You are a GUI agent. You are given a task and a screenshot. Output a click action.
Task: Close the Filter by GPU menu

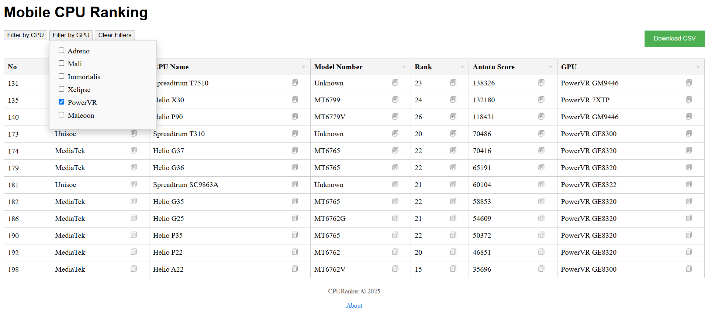[71, 35]
